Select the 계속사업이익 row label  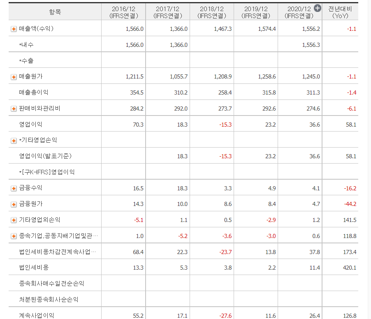click(x=37, y=315)
